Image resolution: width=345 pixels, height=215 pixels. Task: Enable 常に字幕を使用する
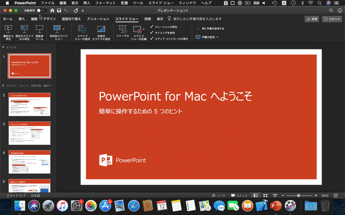pyautogui.click(x=198, y=28)
